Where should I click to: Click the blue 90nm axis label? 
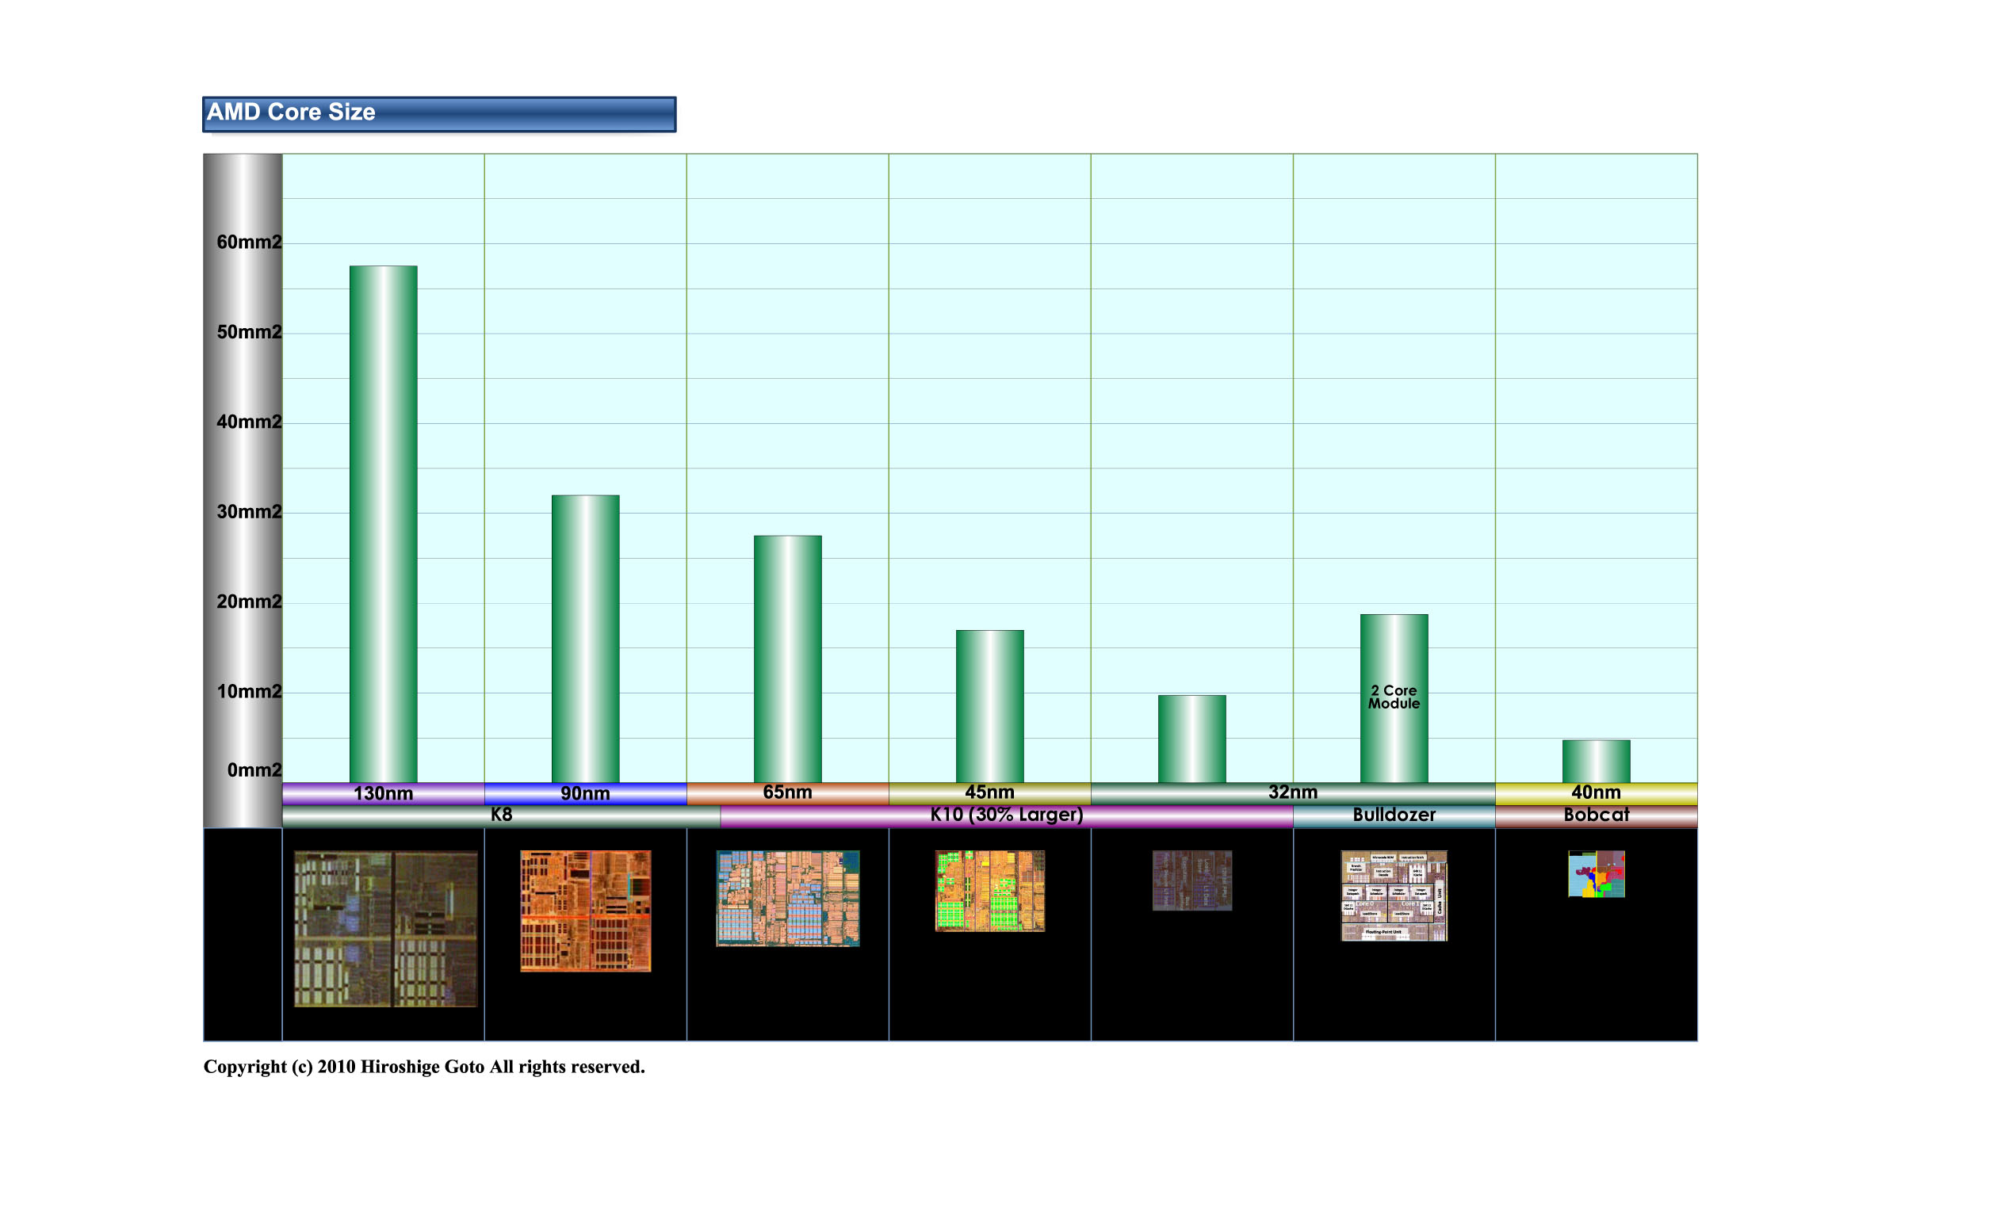(x=585, y=793)
